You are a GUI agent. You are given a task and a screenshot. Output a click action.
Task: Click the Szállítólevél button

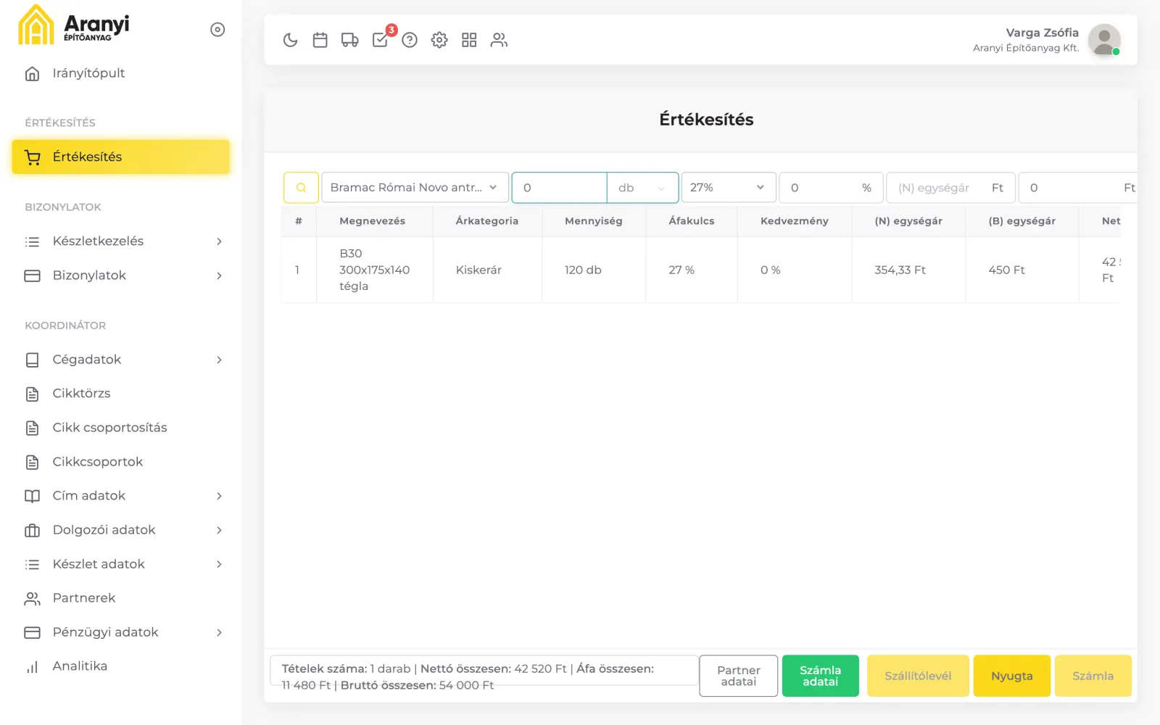point(918,676)
